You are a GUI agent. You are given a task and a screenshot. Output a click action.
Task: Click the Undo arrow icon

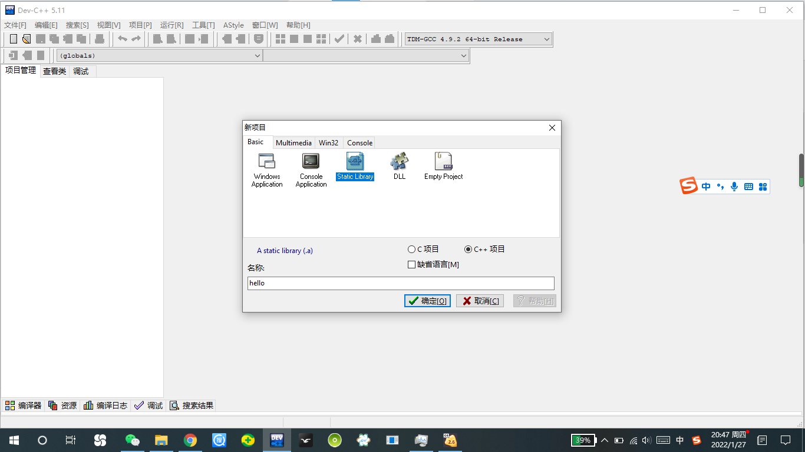(x=123, y=39)
